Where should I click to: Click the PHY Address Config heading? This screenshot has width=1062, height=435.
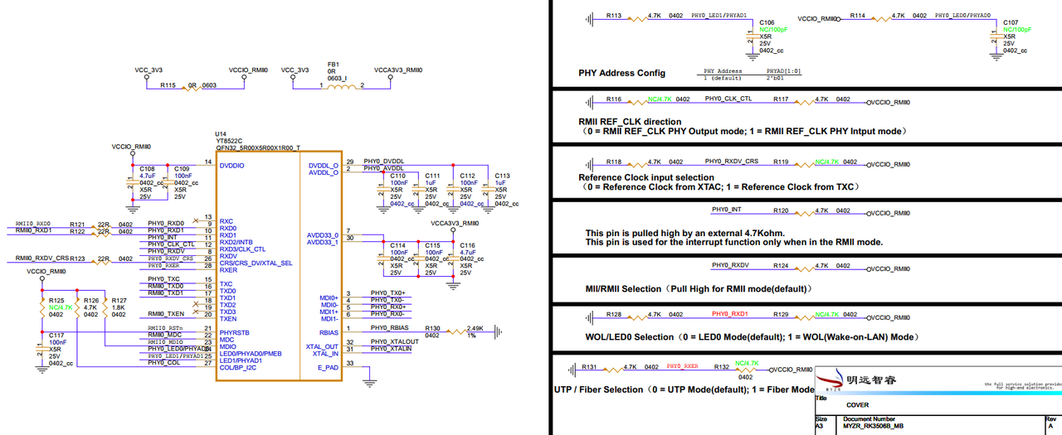622,73
